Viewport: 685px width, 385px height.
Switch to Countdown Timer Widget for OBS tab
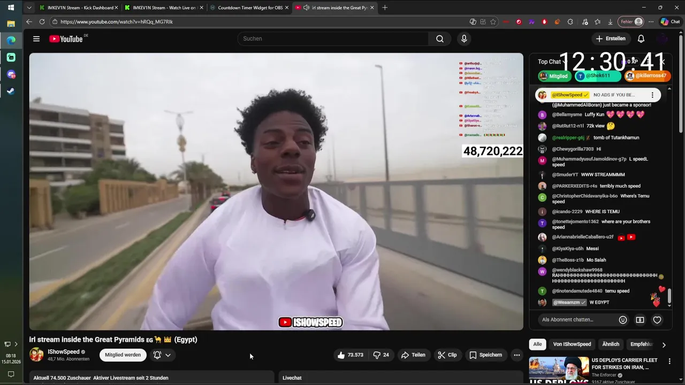click(x=248, y=7)
